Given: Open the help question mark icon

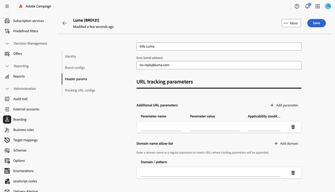Looking at the screenshot, I should click(x=297, y=6).
